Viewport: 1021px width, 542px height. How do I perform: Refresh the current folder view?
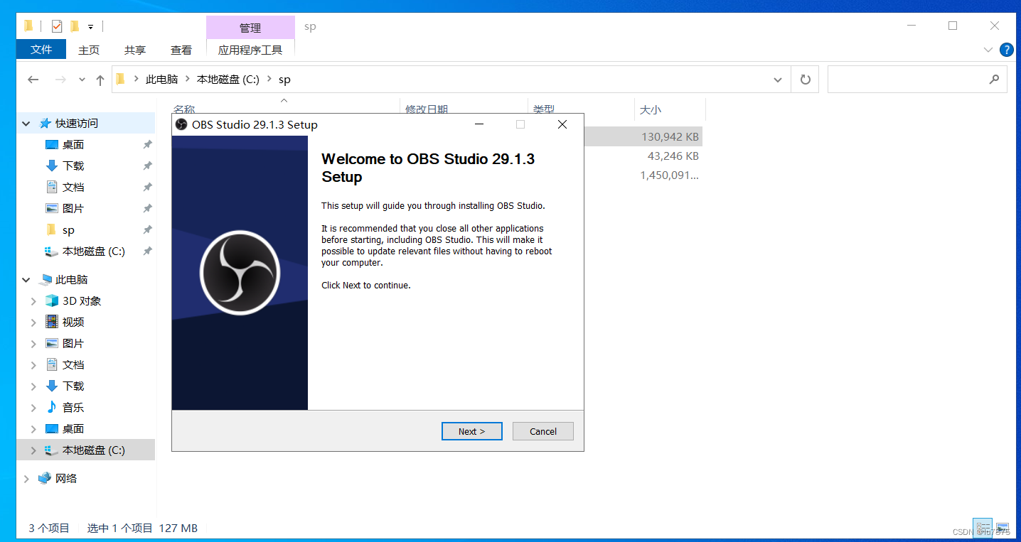pos(805,80)
